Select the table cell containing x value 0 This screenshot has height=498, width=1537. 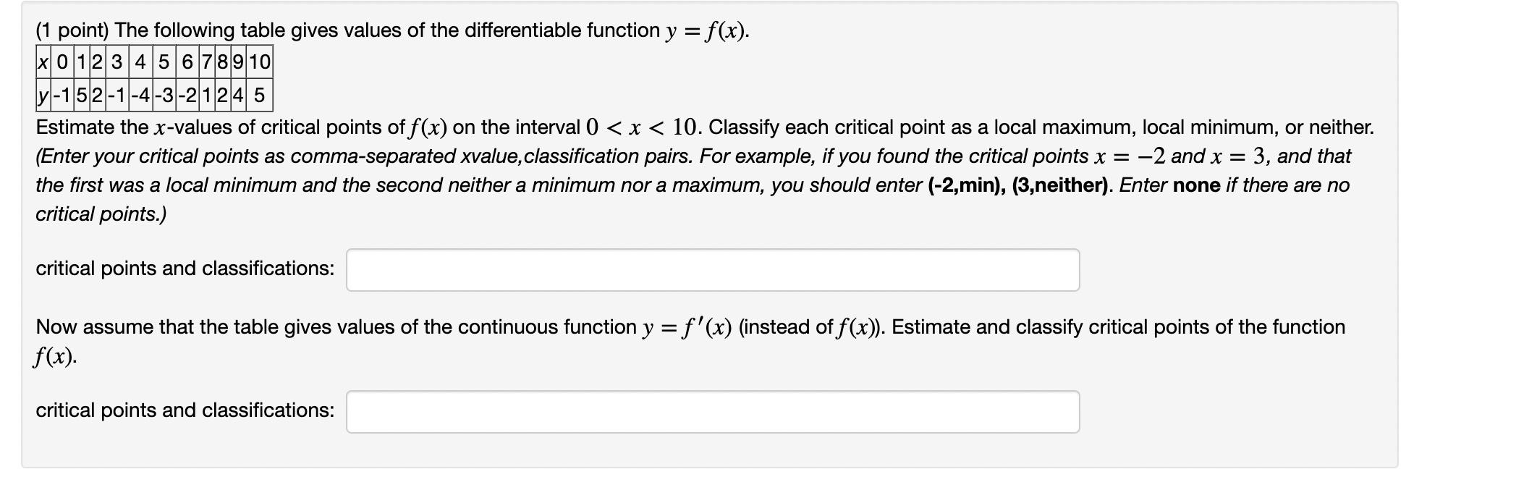pos(64,64)
